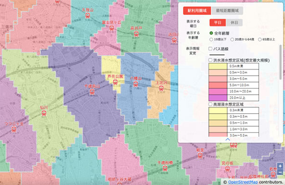Image resolution: width=285 pixels, height=185 pixels.
Task: Click the 仙川 station icon
Action: [x=44, y=113]
